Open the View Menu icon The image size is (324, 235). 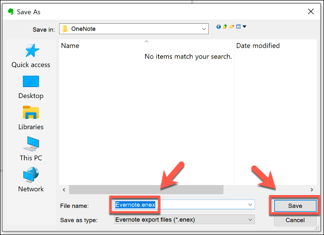point(238,27)
